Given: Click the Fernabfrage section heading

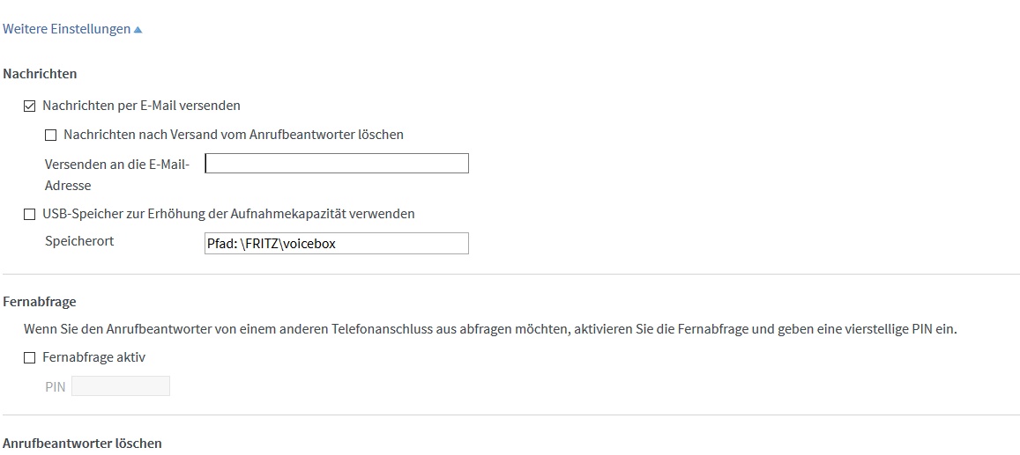Looking at the screenshot, I should (40, 302).
